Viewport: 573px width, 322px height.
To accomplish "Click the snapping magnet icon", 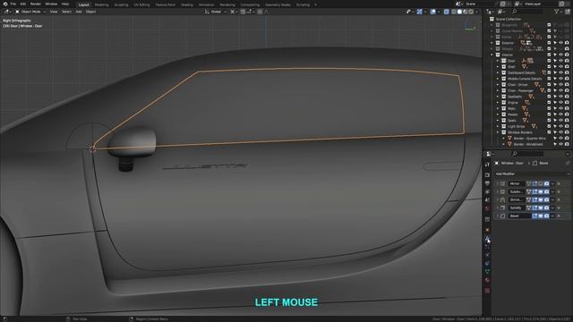I will pos(243,12).
